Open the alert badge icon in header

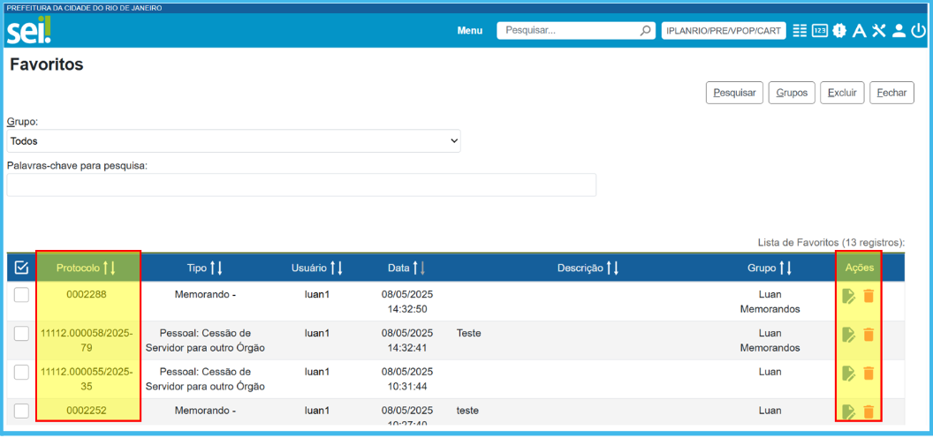point(838,31)
